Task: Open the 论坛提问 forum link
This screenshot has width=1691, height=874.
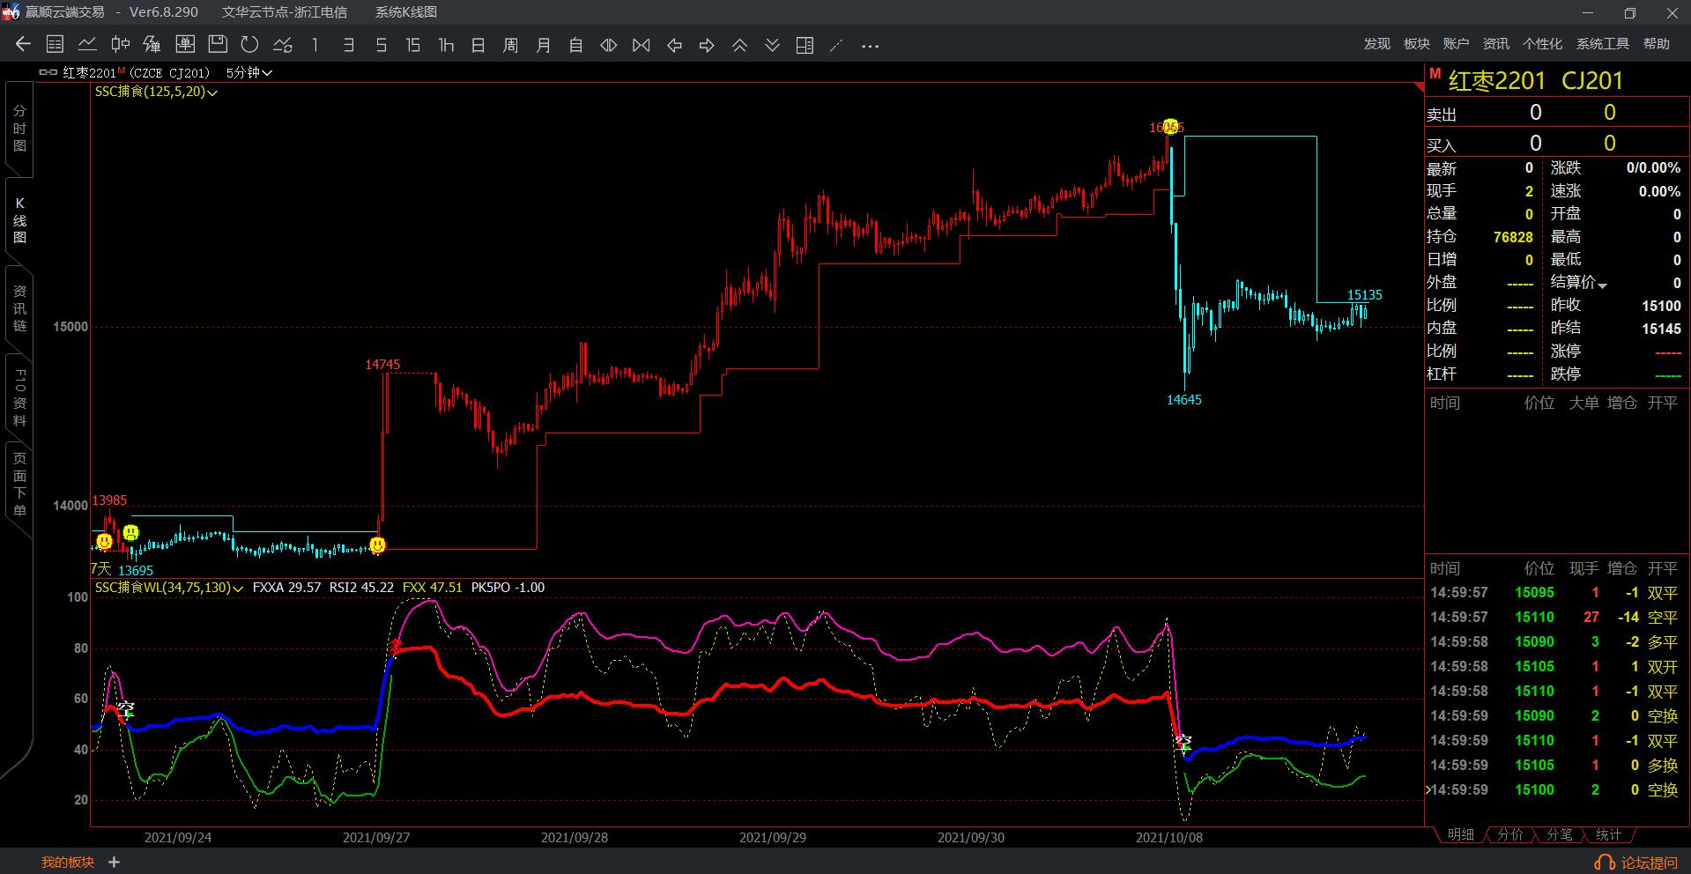Action: point(1637,863)
